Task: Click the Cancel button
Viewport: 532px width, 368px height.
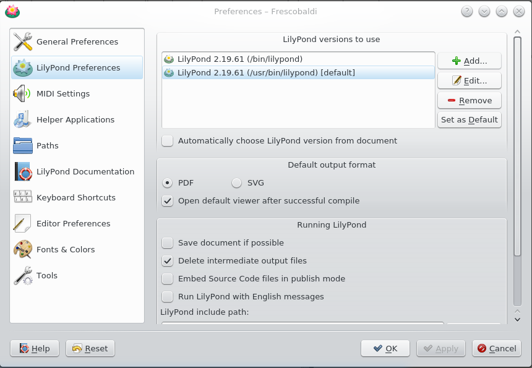Action: coord(496,348)
